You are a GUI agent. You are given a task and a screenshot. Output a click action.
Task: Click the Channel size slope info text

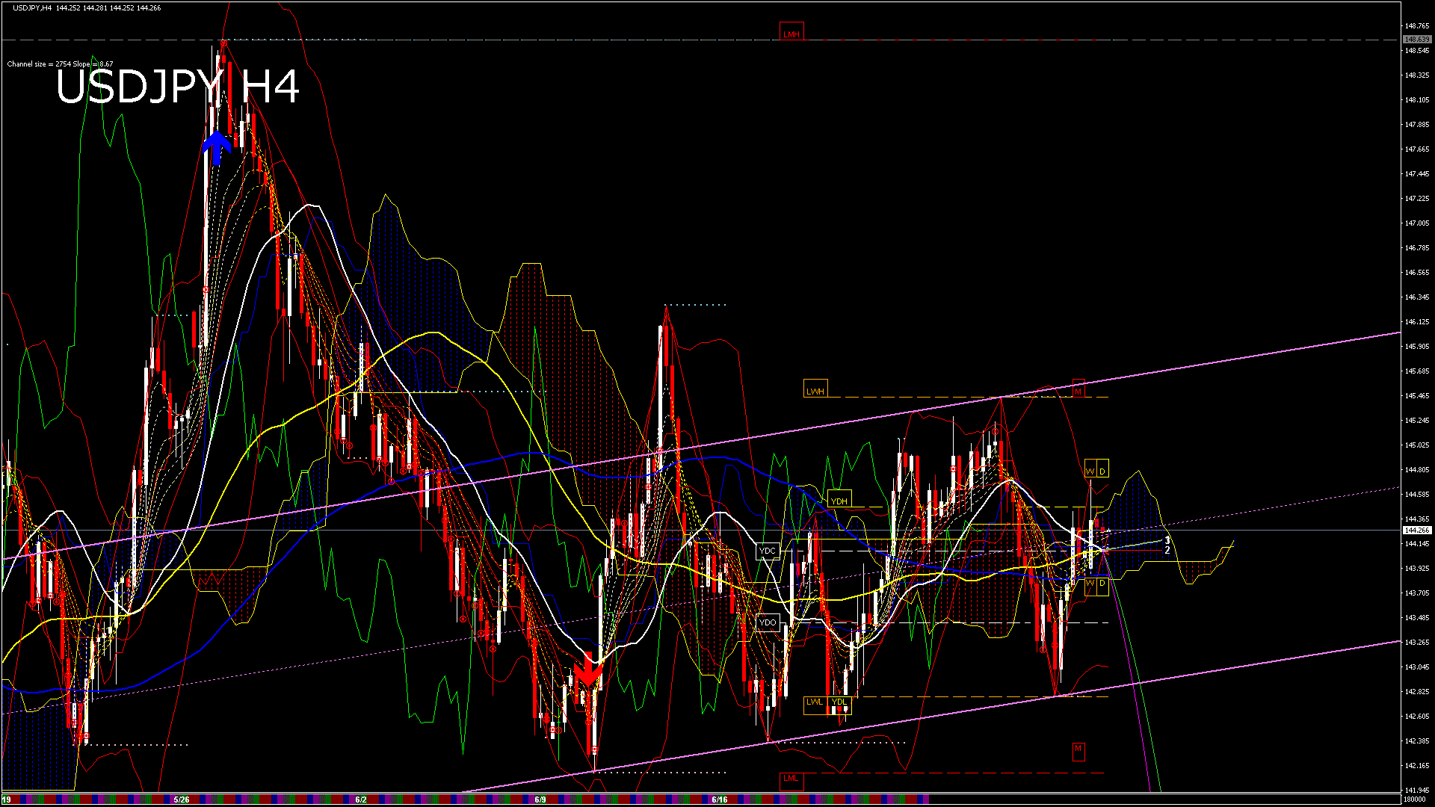click(60, 64)
